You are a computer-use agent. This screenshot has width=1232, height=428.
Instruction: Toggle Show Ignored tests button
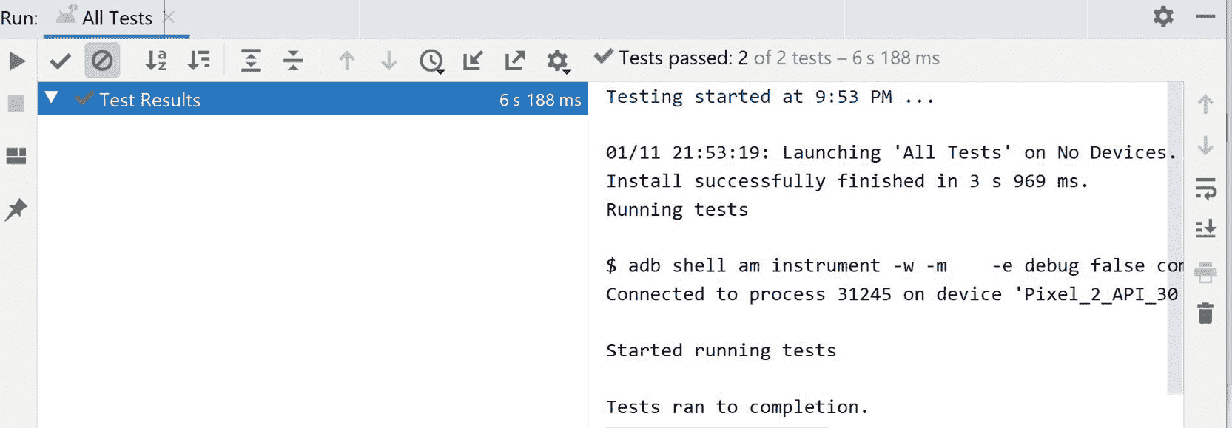(102, 61)
